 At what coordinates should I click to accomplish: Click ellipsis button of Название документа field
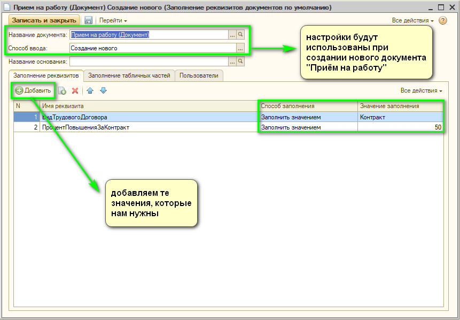point(232,35)
